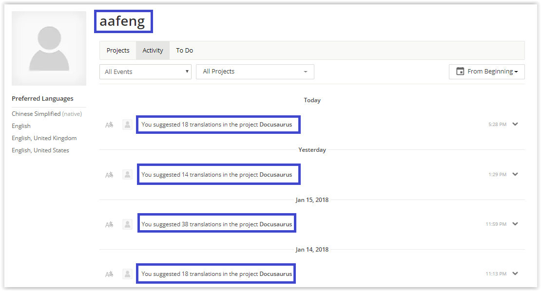Viewport: 541px width, 291px height.
Task: Click the Preferred Languages heading
Action: [x=42, y=98]
